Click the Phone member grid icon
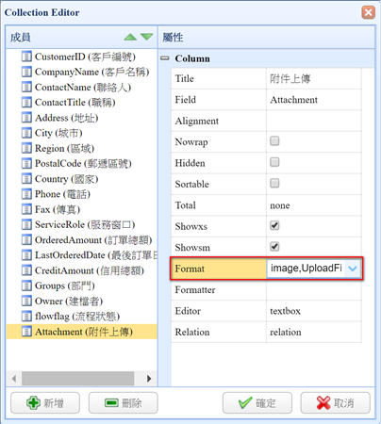This screenshot has height=424, width=381. [x=26, y=194]
